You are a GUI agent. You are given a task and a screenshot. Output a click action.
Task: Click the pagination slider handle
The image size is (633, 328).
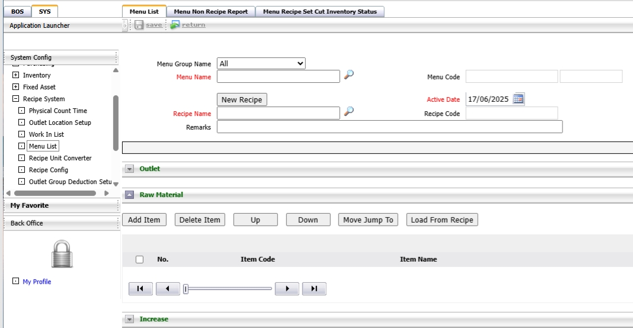click(186, 289)
